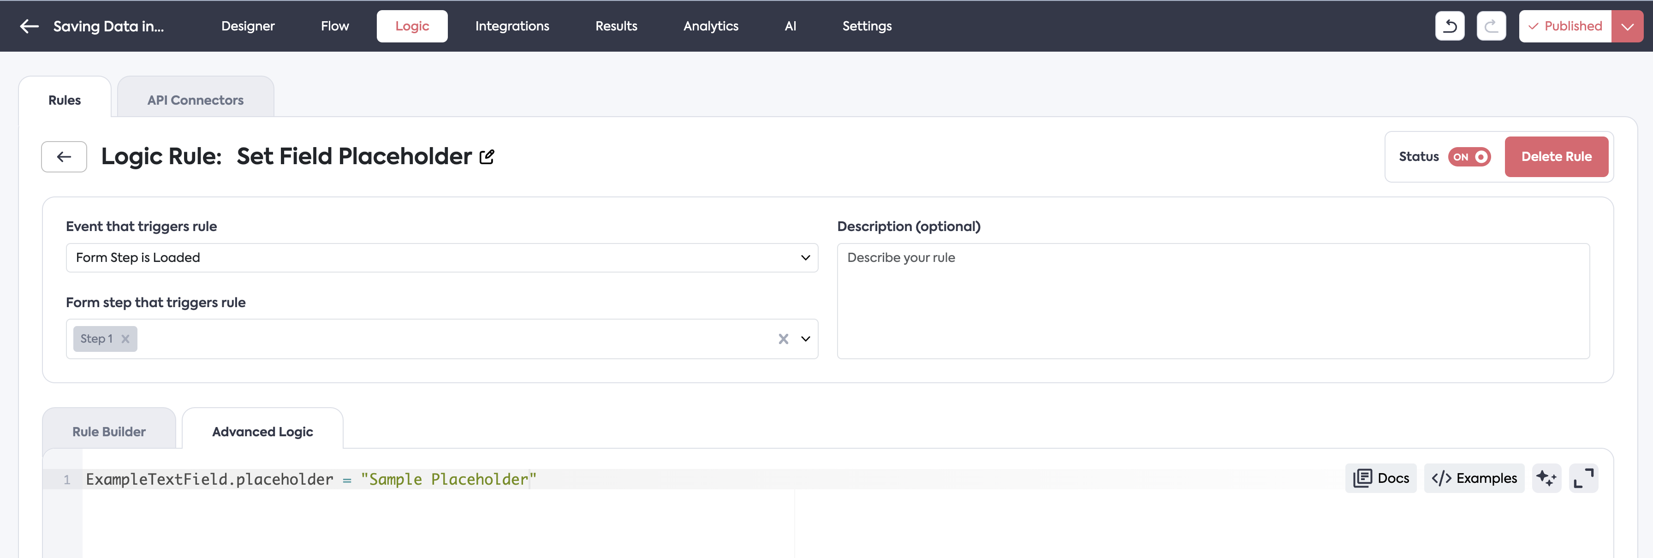Remove the Step 1 tag
This screenshot has height=558, width=1653.
tap(126, 339)
